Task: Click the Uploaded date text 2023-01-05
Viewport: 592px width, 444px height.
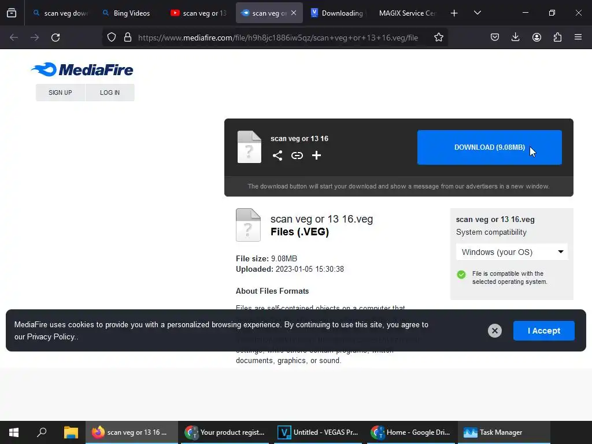Action: coord(310,269)
